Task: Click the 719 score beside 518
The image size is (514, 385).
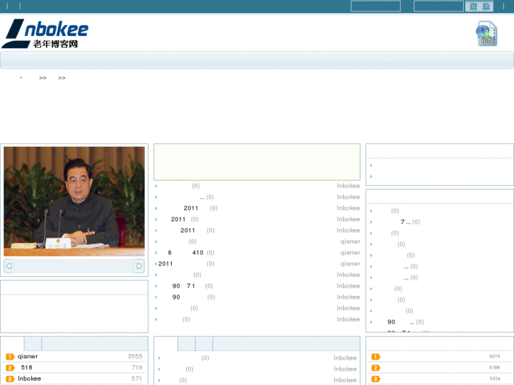Action: [137, 367]
